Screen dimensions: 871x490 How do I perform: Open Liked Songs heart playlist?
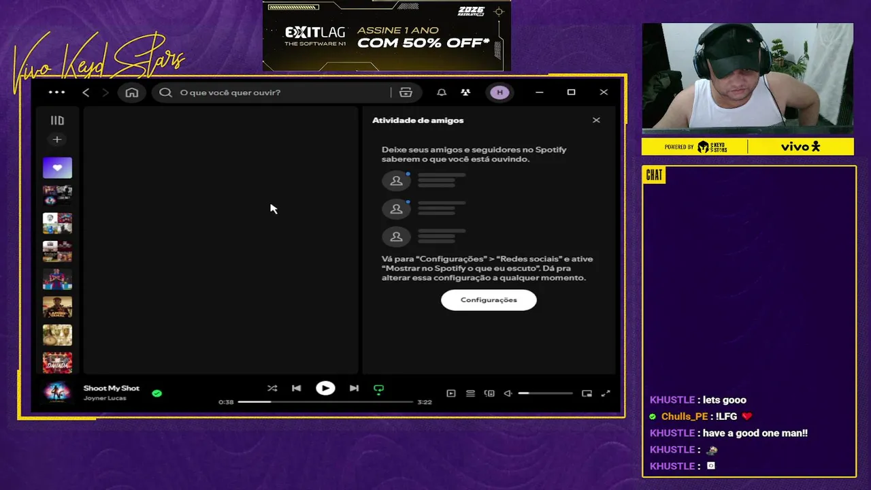pos(57,167)
